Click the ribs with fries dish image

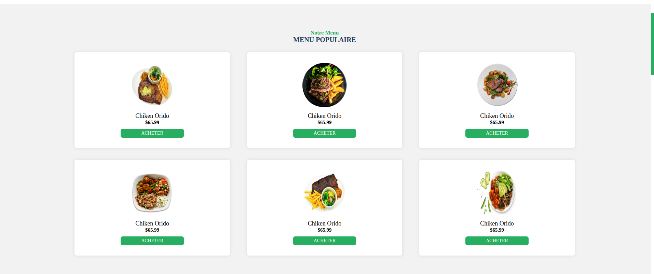[x=325, y=193]
